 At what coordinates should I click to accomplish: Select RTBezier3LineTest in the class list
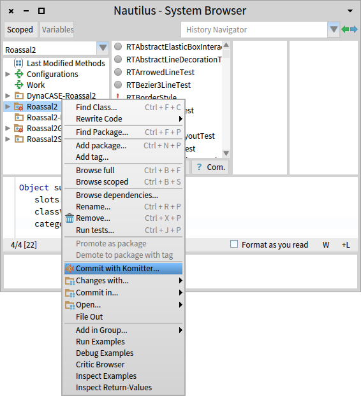point(167,85)
